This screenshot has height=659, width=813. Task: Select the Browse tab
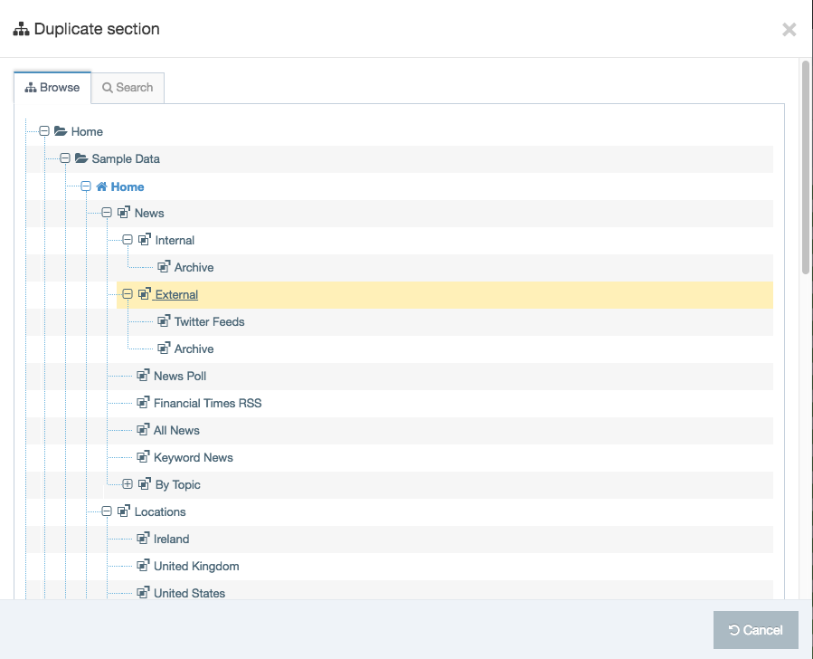[52, 88]
